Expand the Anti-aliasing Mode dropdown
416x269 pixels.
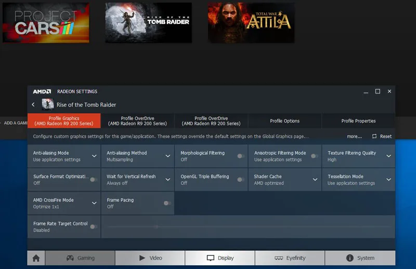(94, 156)
